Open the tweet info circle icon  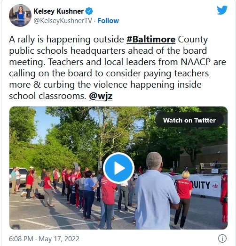click(222, 238)
